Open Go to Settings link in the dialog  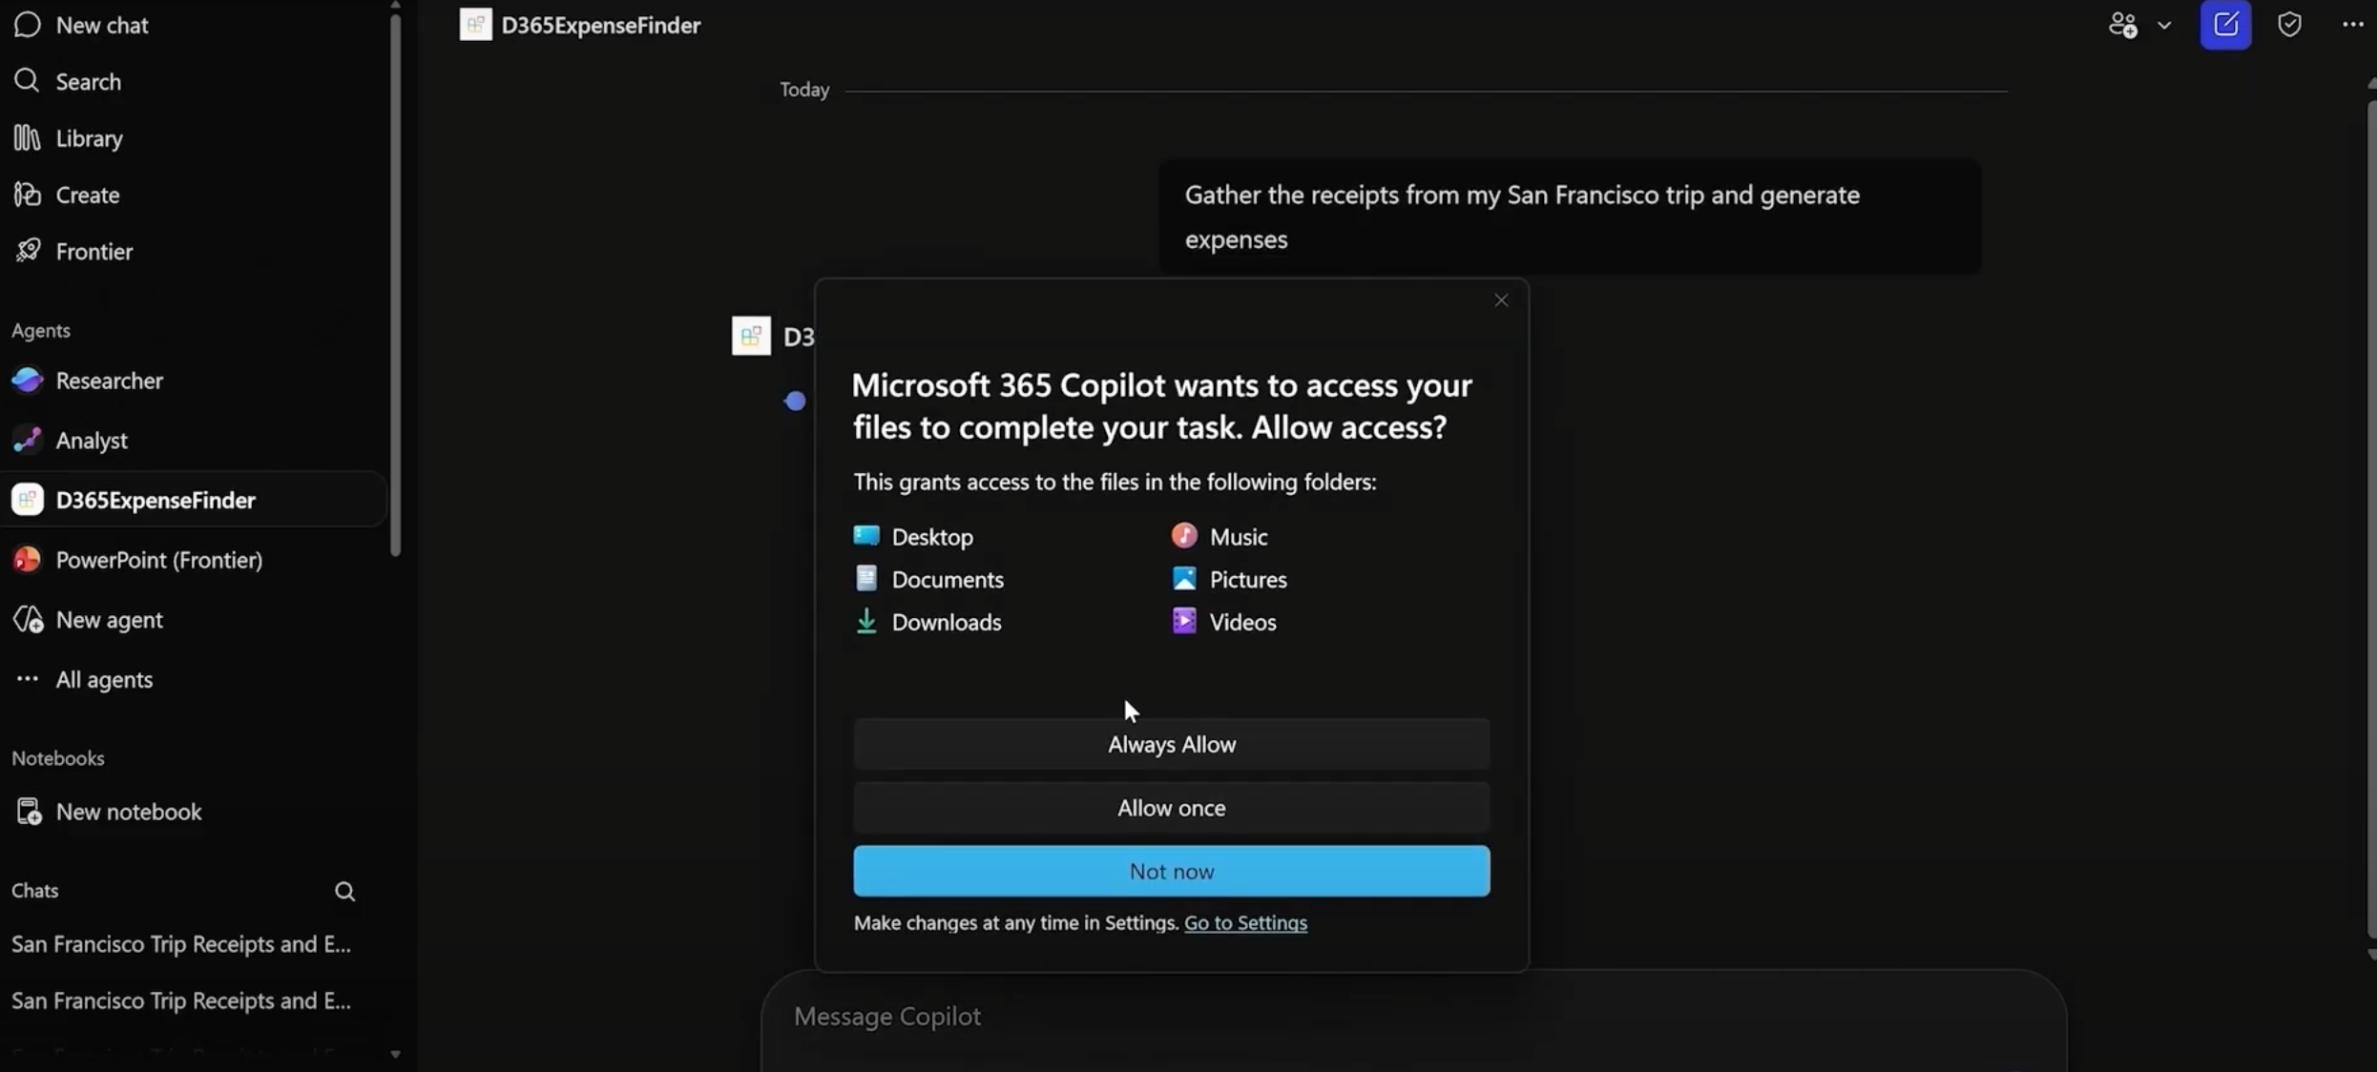[x=1245, y=923]
